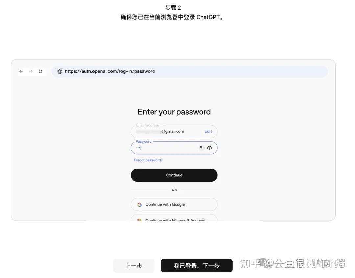
Task: Click the page reload icon
Action: click(40, 71)
